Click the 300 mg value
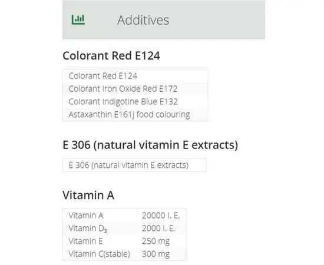Image resolution: width=324 pixels, height=265 pixels. pyautogui.click(x=156, y=254)
